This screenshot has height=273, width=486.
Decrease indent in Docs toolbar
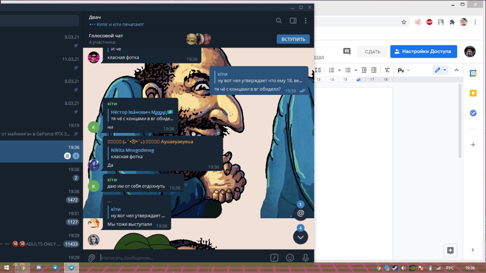pyautogui.click(x=364, y=70)
